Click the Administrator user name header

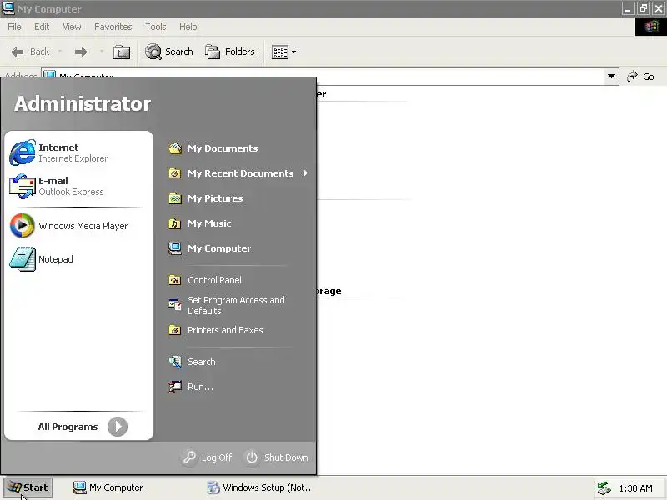(83, 103)
